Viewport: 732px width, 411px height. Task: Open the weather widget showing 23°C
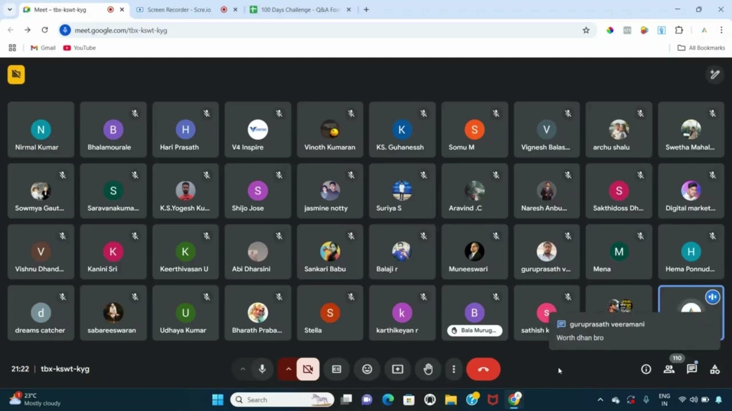[x=35, y=399]
